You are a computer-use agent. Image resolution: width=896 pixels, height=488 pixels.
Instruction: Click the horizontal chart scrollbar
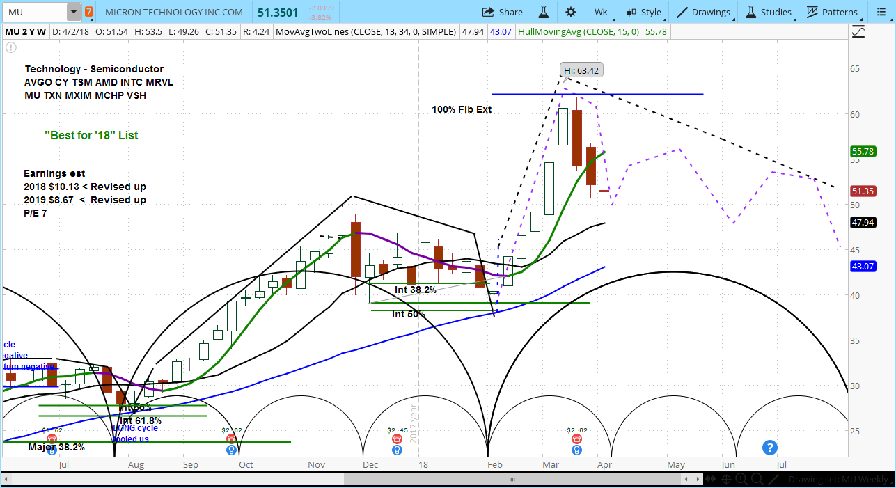[x=512, y=479]
